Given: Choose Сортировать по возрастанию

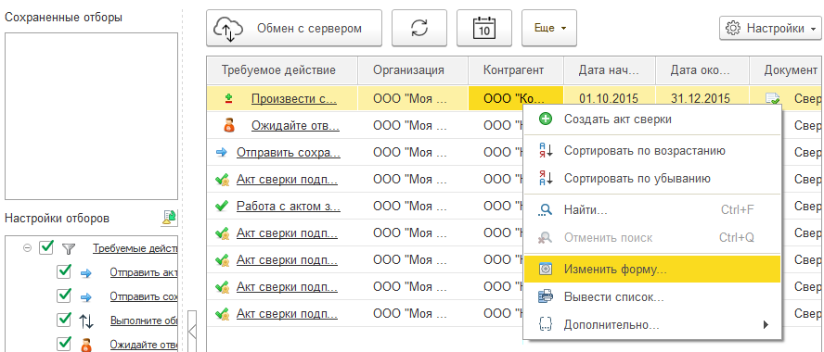Looking at the screenshot, I should tap(652, 151).
